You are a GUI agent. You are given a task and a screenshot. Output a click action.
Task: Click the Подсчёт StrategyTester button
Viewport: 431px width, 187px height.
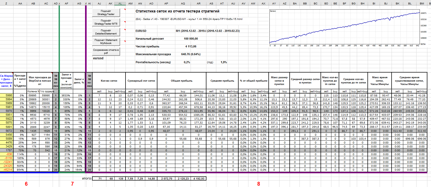pyautogui.click(x=106, y=13)
